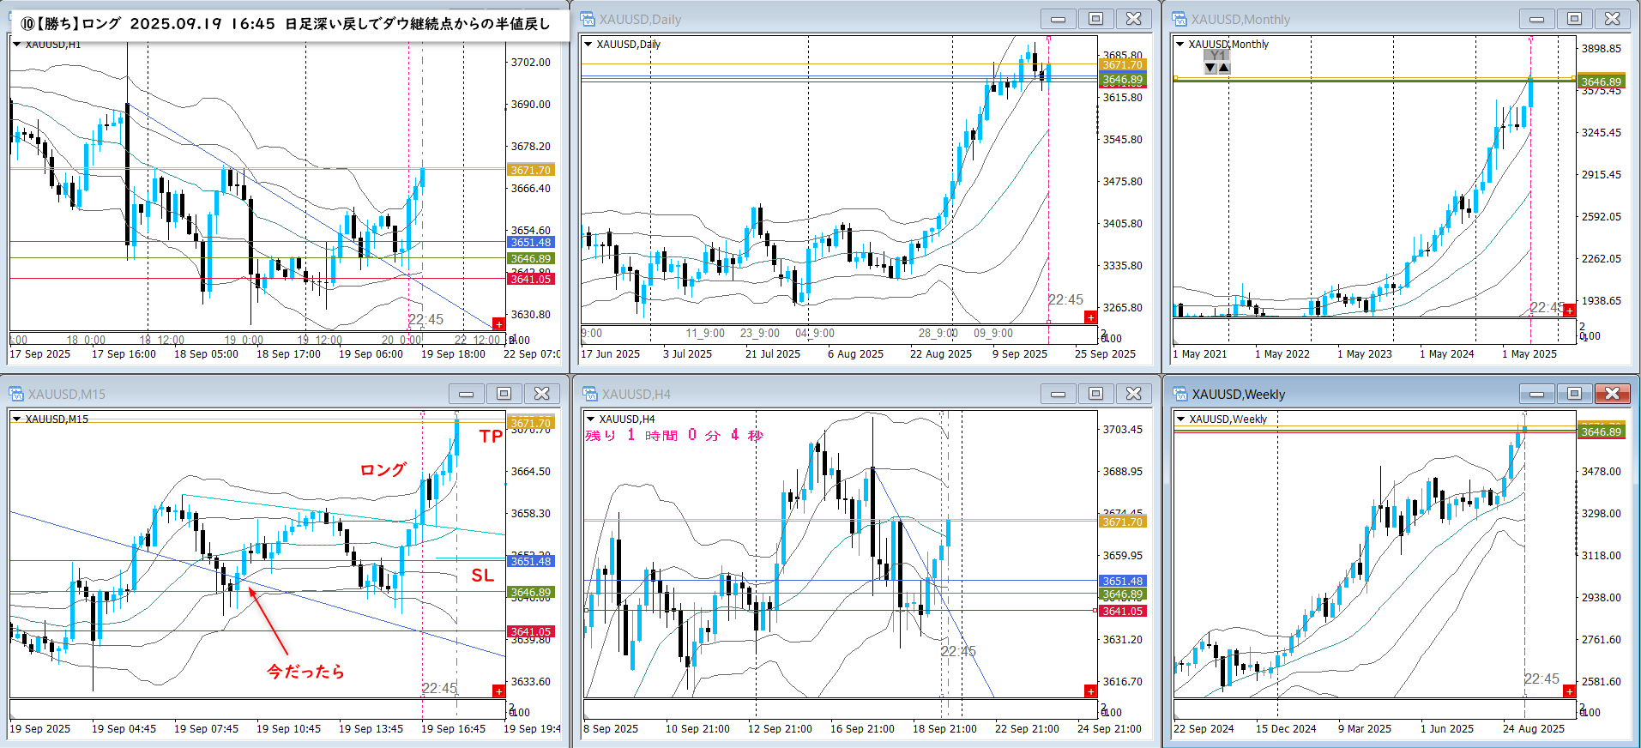Viewport: 1641px width, 748px height.
Task: Expand the triangle beside XAUUSD,H4 chart label
Action: (589, 419)
